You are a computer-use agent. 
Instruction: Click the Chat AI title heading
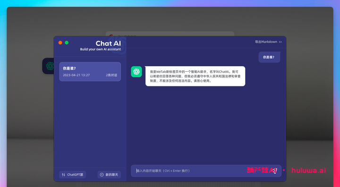click(108, 43)
